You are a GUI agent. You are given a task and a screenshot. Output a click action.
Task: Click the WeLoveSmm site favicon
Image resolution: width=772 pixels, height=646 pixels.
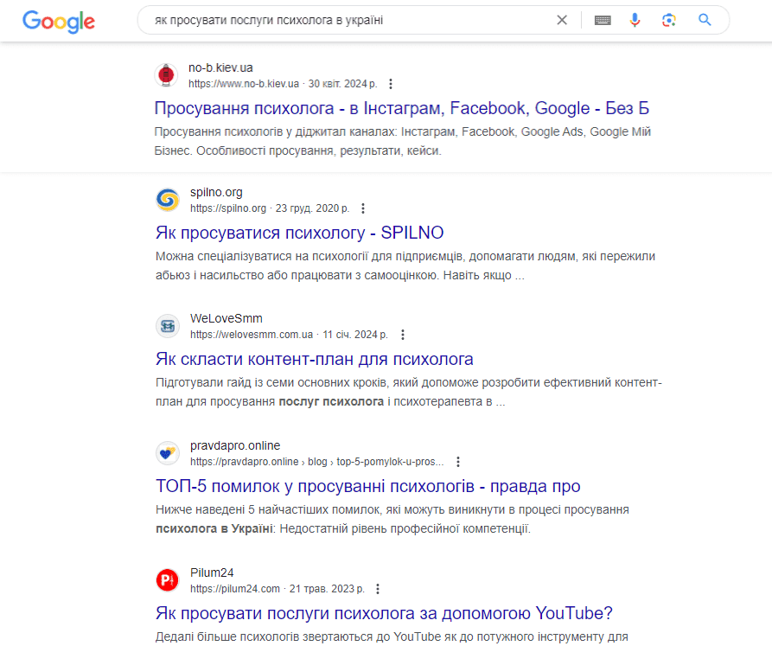click(x=168, y=326)
